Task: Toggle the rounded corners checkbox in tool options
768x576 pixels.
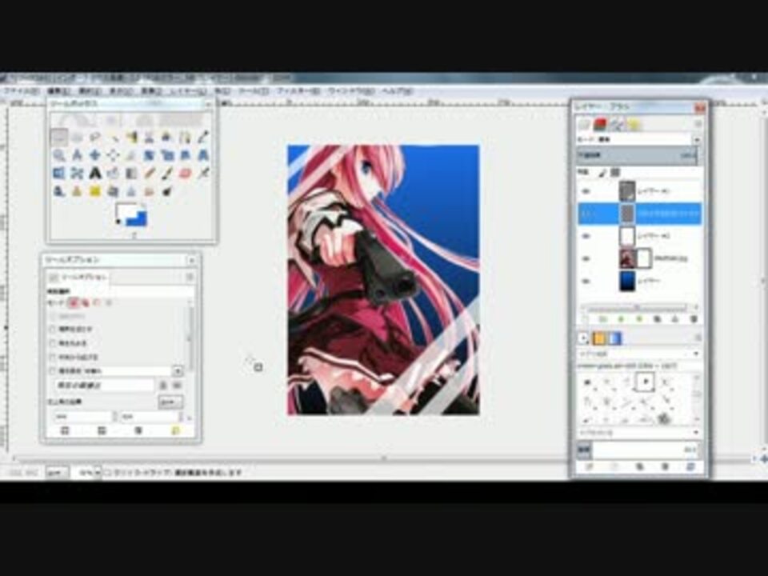Action: click(53, 343)
